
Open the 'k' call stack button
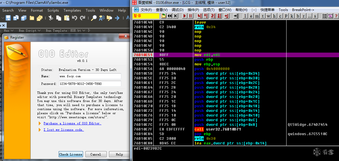292,16
